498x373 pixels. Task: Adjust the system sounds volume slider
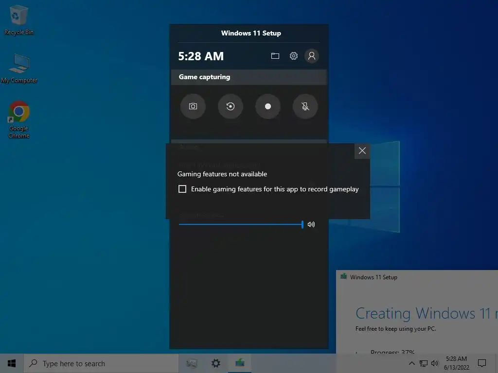(x=241, y=224)
